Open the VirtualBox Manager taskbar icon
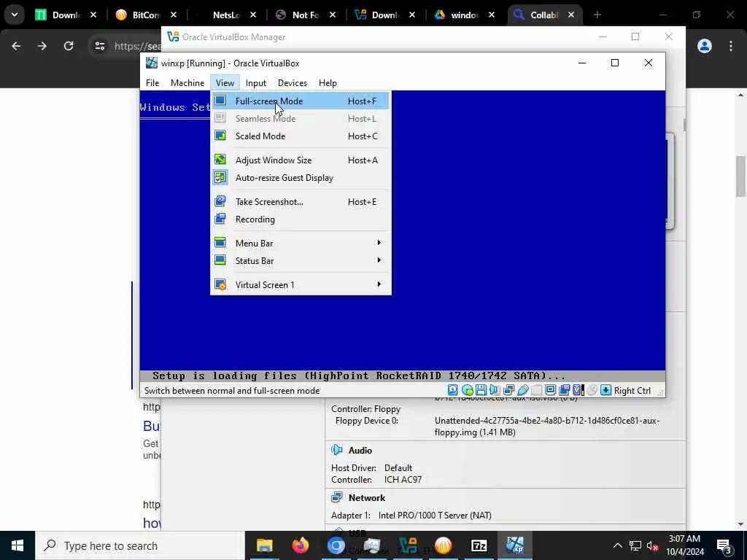Screen dimensions: 747x560 (407, 545)
